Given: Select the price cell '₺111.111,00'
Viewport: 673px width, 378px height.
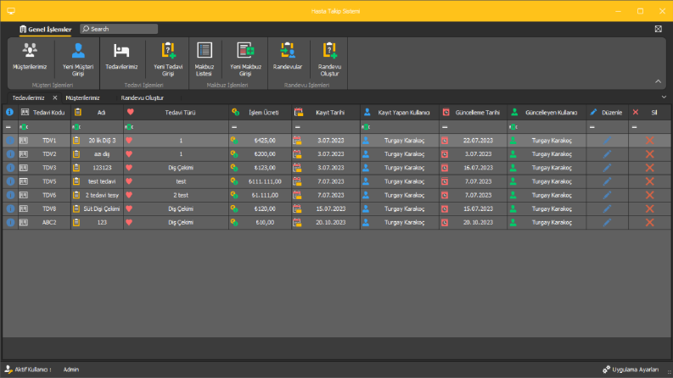Looking at the screenshot, I should click(x=265, y=181).
